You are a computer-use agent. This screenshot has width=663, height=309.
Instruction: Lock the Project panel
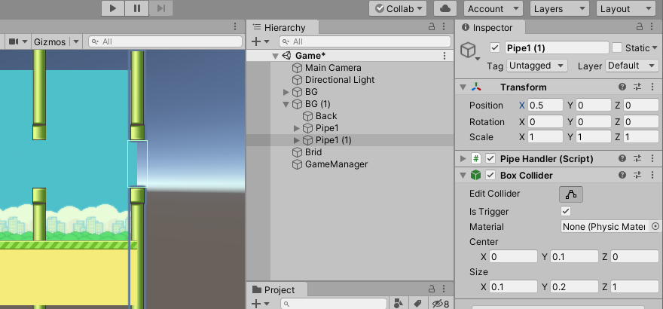(432, 289)
